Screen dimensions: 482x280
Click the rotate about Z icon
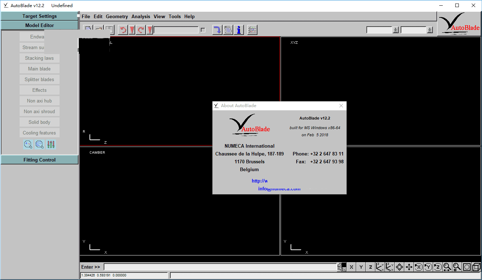438,267
